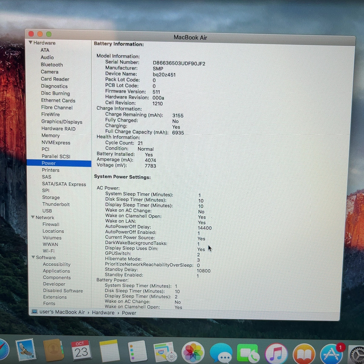Select Disabled Software in the sidebar

click(x=63, y=291)
